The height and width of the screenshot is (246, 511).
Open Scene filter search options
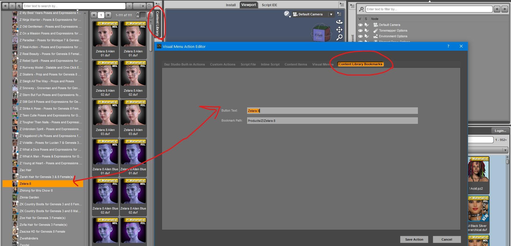tap(362, 9)
